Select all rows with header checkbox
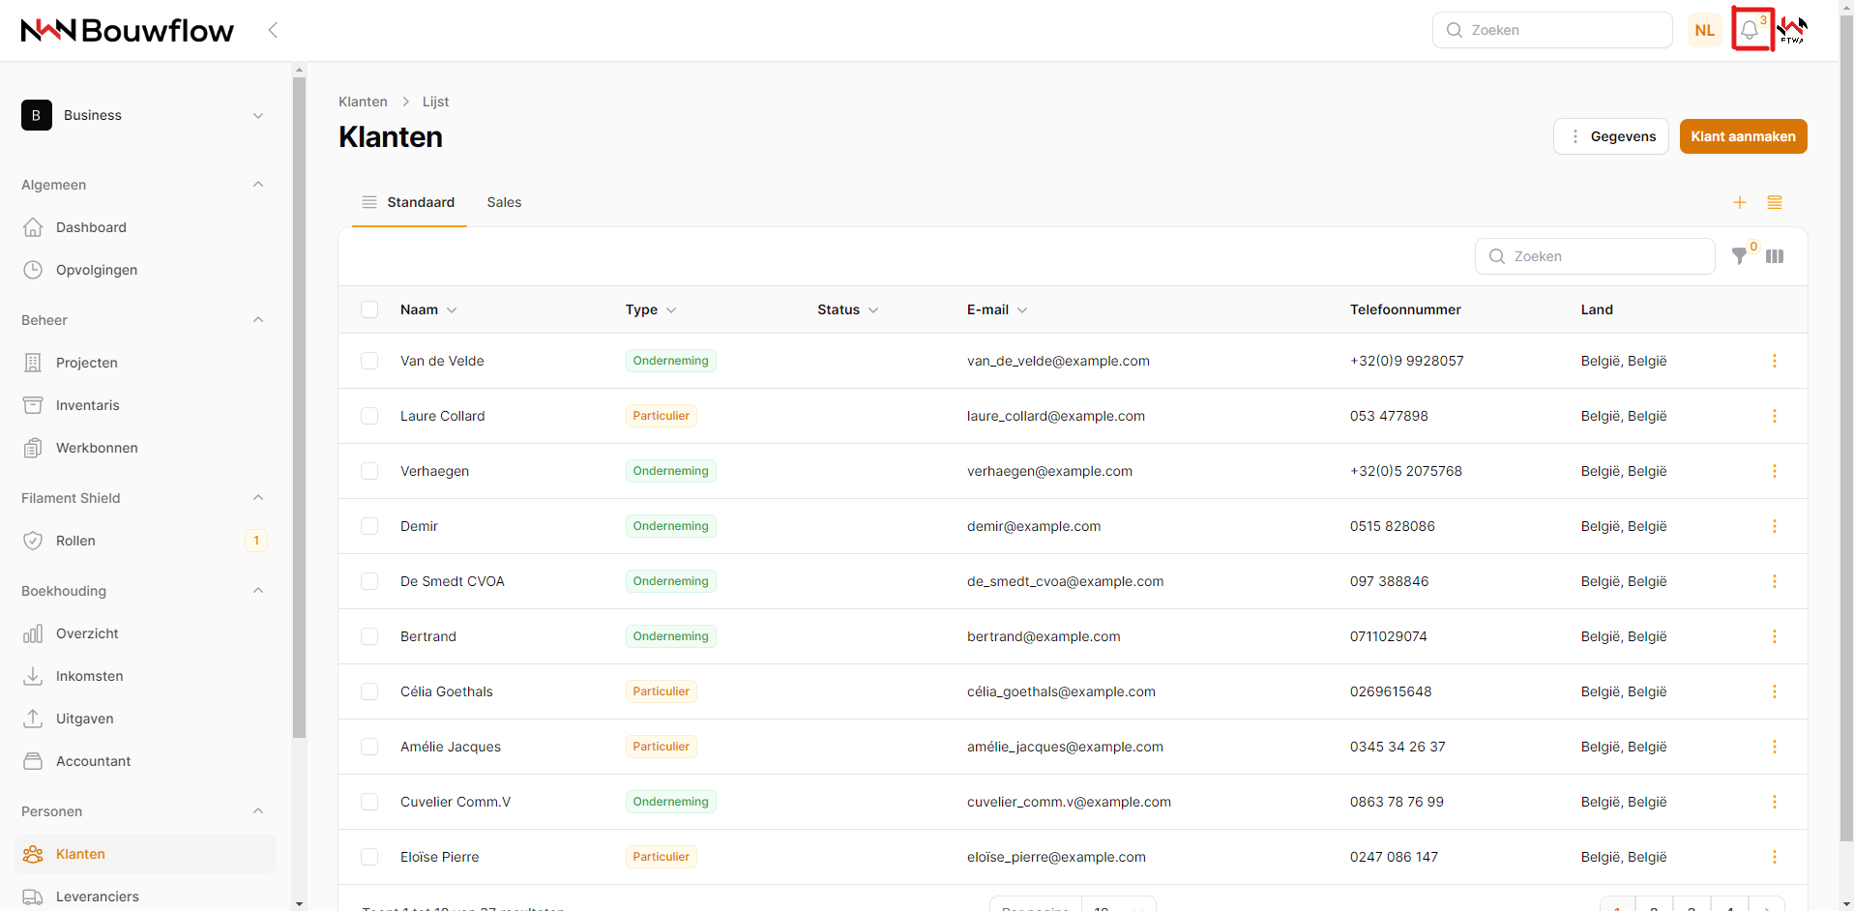Viewport: 1854px width, 911px height. 369,309
